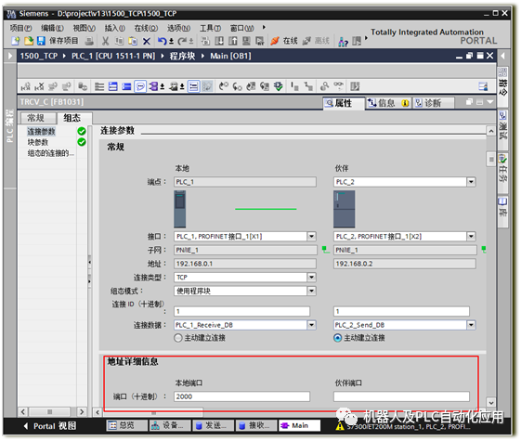Open PLC_1_Receive_DB connection data dropdown

coord(311,325)
